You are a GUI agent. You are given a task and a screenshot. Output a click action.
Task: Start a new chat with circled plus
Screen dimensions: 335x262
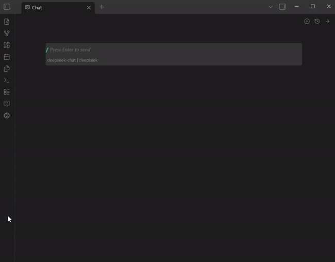pos(307,21)
